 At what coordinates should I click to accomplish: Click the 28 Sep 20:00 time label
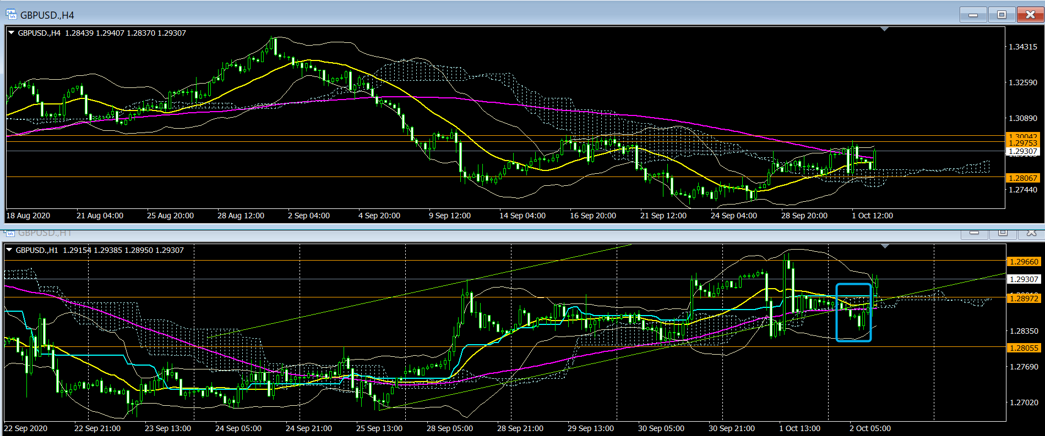[804, 216]
